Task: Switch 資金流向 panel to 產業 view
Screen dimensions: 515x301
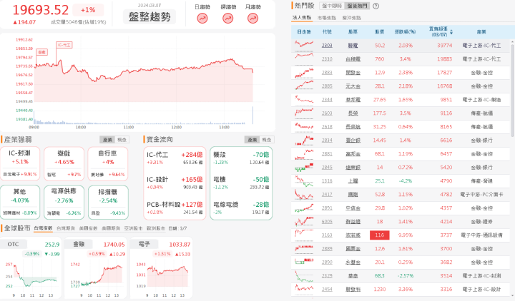Action: click(x=252, y=140)
